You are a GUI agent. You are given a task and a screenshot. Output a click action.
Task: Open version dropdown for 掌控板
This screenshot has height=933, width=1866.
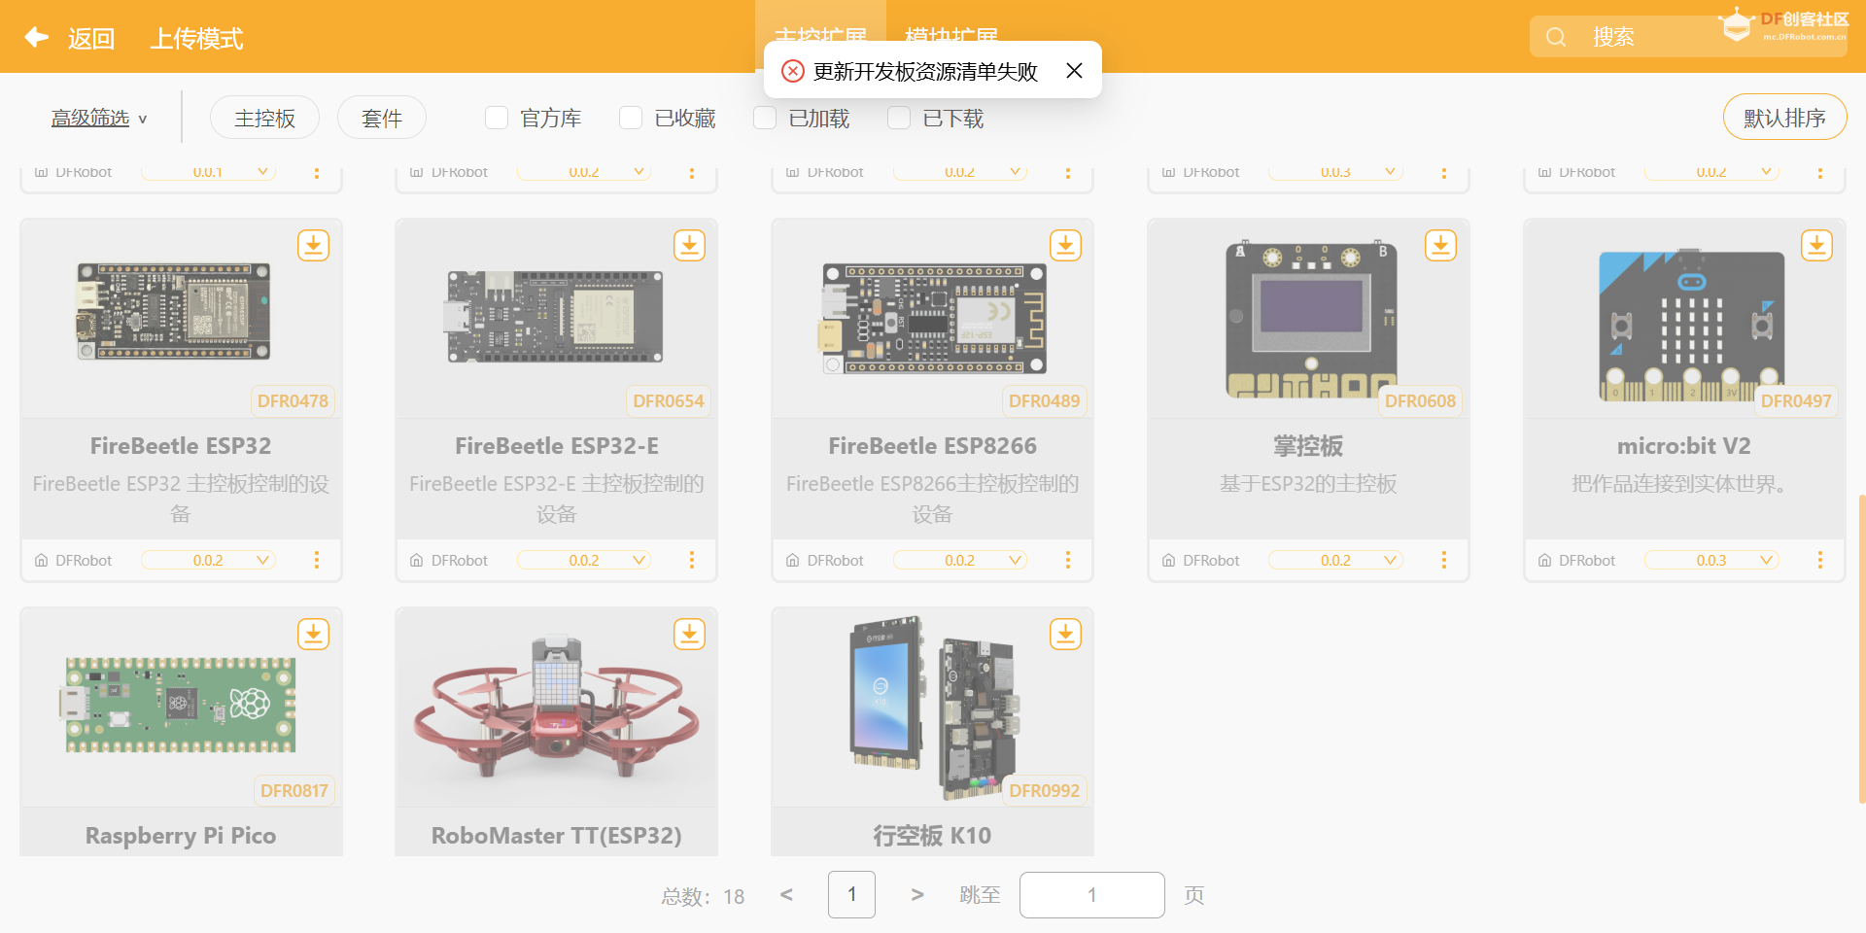[1335, 560]
